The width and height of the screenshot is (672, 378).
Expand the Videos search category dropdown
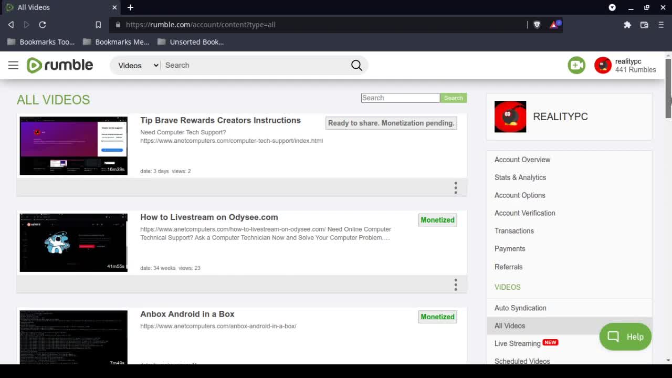pos(138,65)
